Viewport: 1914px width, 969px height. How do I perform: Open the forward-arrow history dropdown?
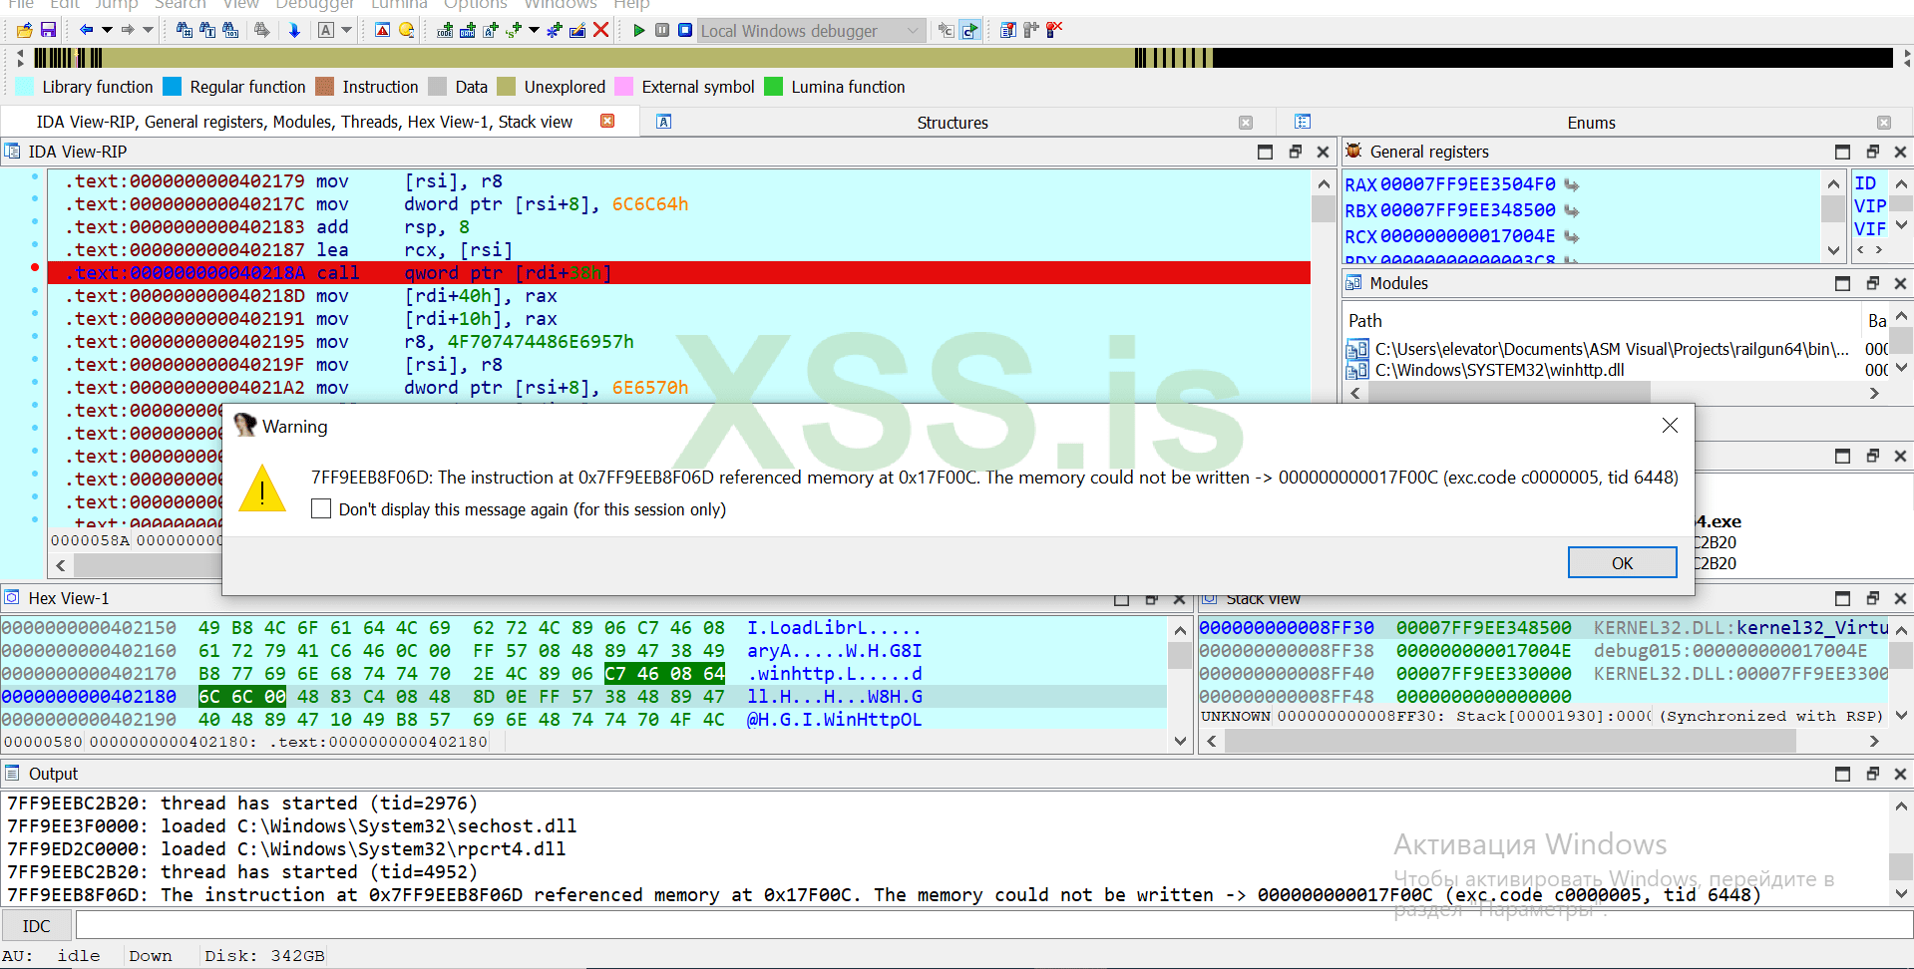tap(149, 31)
